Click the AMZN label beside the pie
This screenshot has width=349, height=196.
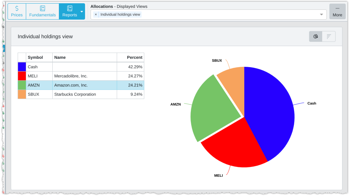tap(176, 104)
